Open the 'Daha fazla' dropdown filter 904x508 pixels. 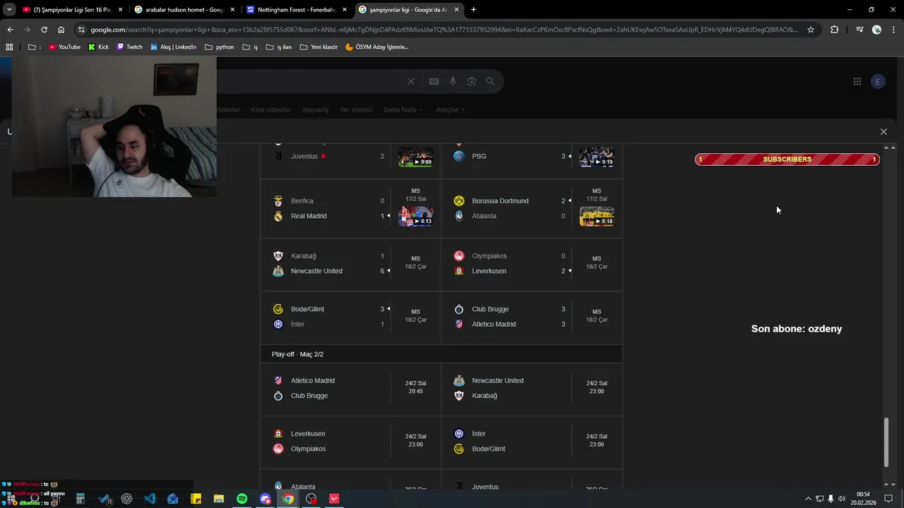403,110
